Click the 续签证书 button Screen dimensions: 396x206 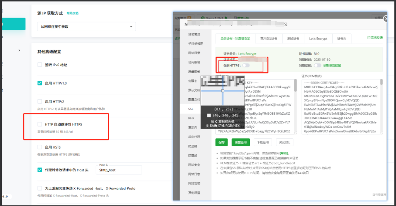(x=241, y=142)
